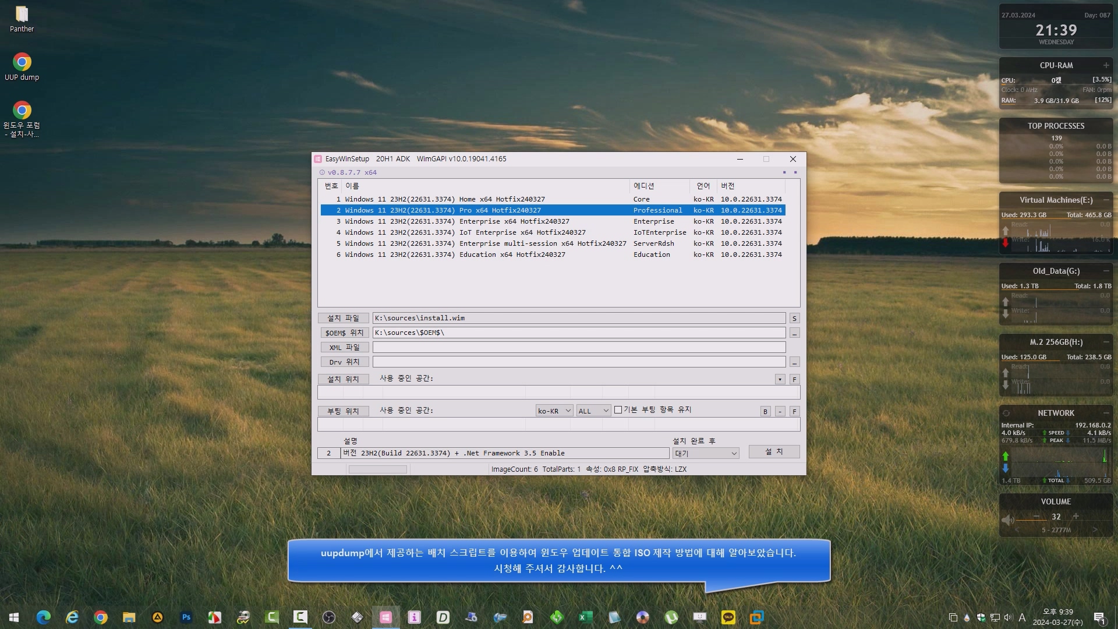Sort list by 번호 column header
This screenshot has height=629, width=1118.
pos(331,186)
